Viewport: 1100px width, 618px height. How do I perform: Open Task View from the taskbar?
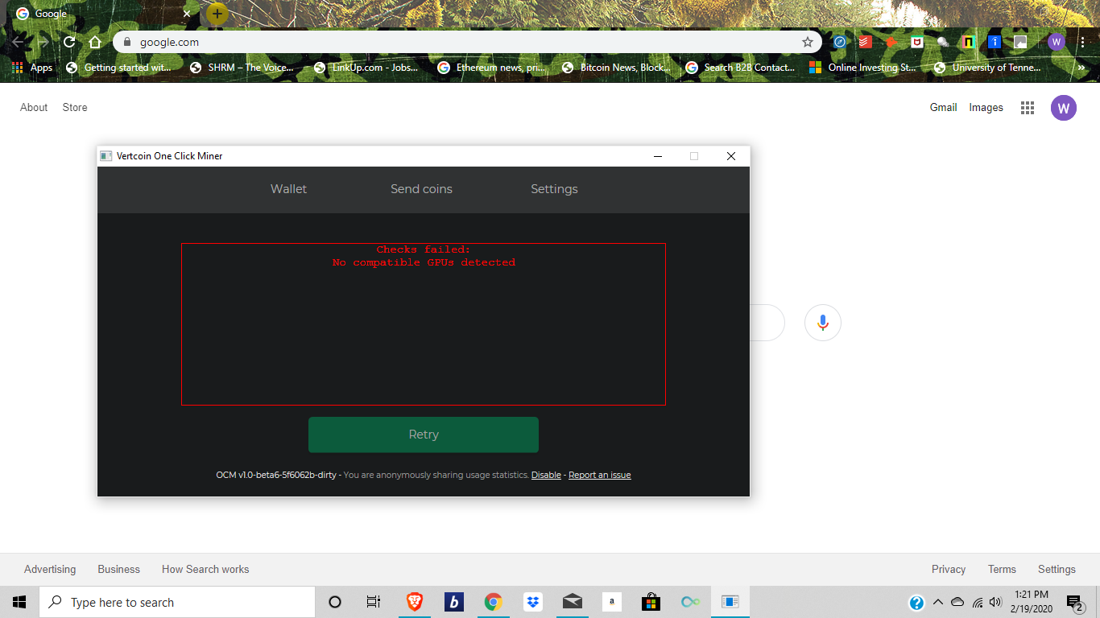coord(373,601)
